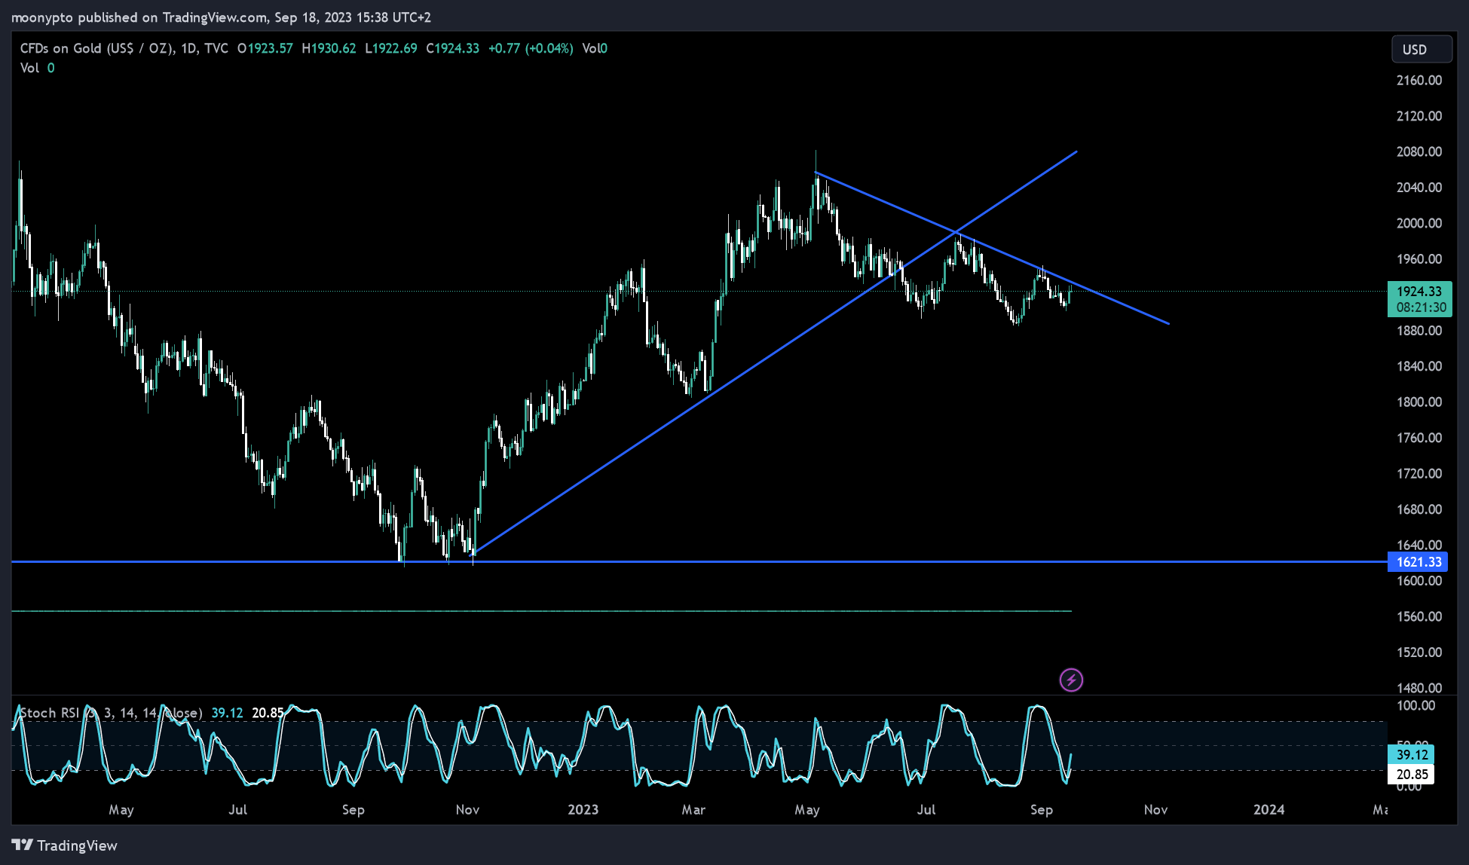Viewport: 1469px width, 865px height.
Task: Click the 'CFDs on Gold (US$ / OZ)' symbol title
Action: 97,48
